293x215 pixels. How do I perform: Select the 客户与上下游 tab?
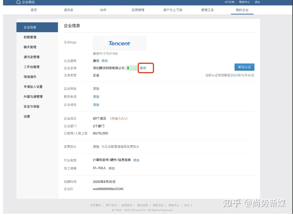pyautogui.click(x=173, y=10)
